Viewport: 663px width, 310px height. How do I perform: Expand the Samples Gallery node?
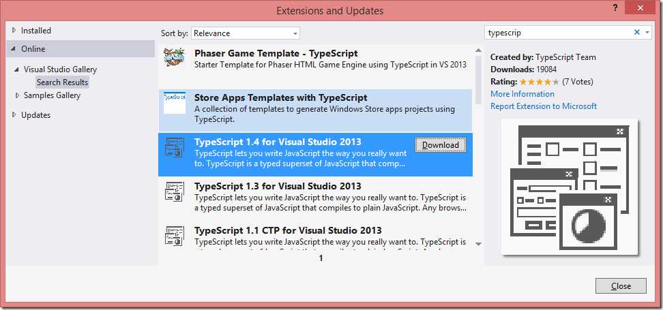[x=17, y=95]
